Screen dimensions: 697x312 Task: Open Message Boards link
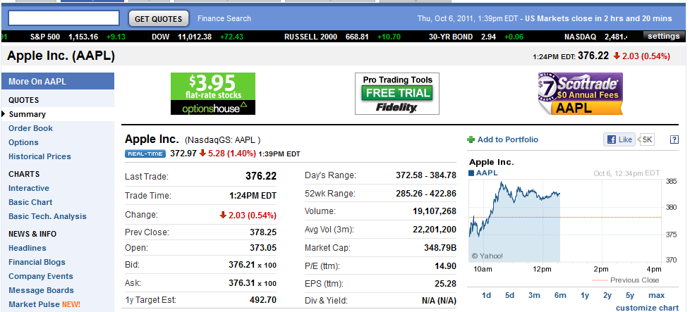pyautogui.click(x=41, y=290)
